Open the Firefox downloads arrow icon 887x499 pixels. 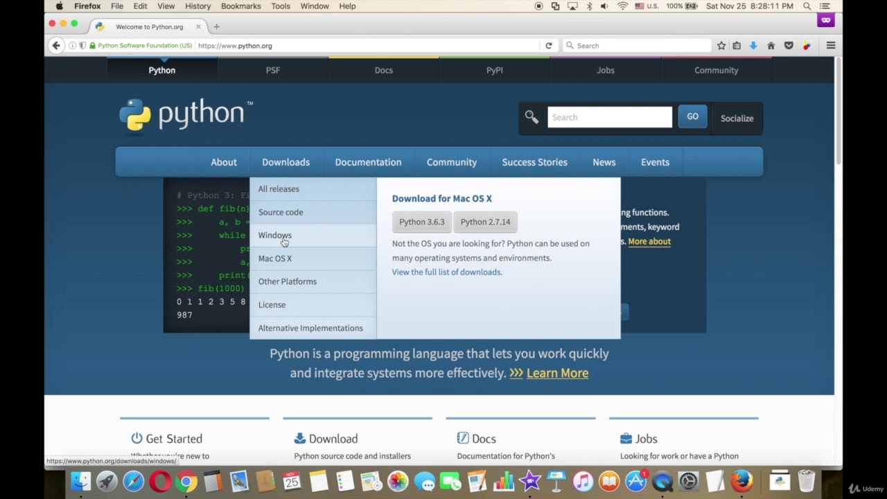[x=753, y=46]
